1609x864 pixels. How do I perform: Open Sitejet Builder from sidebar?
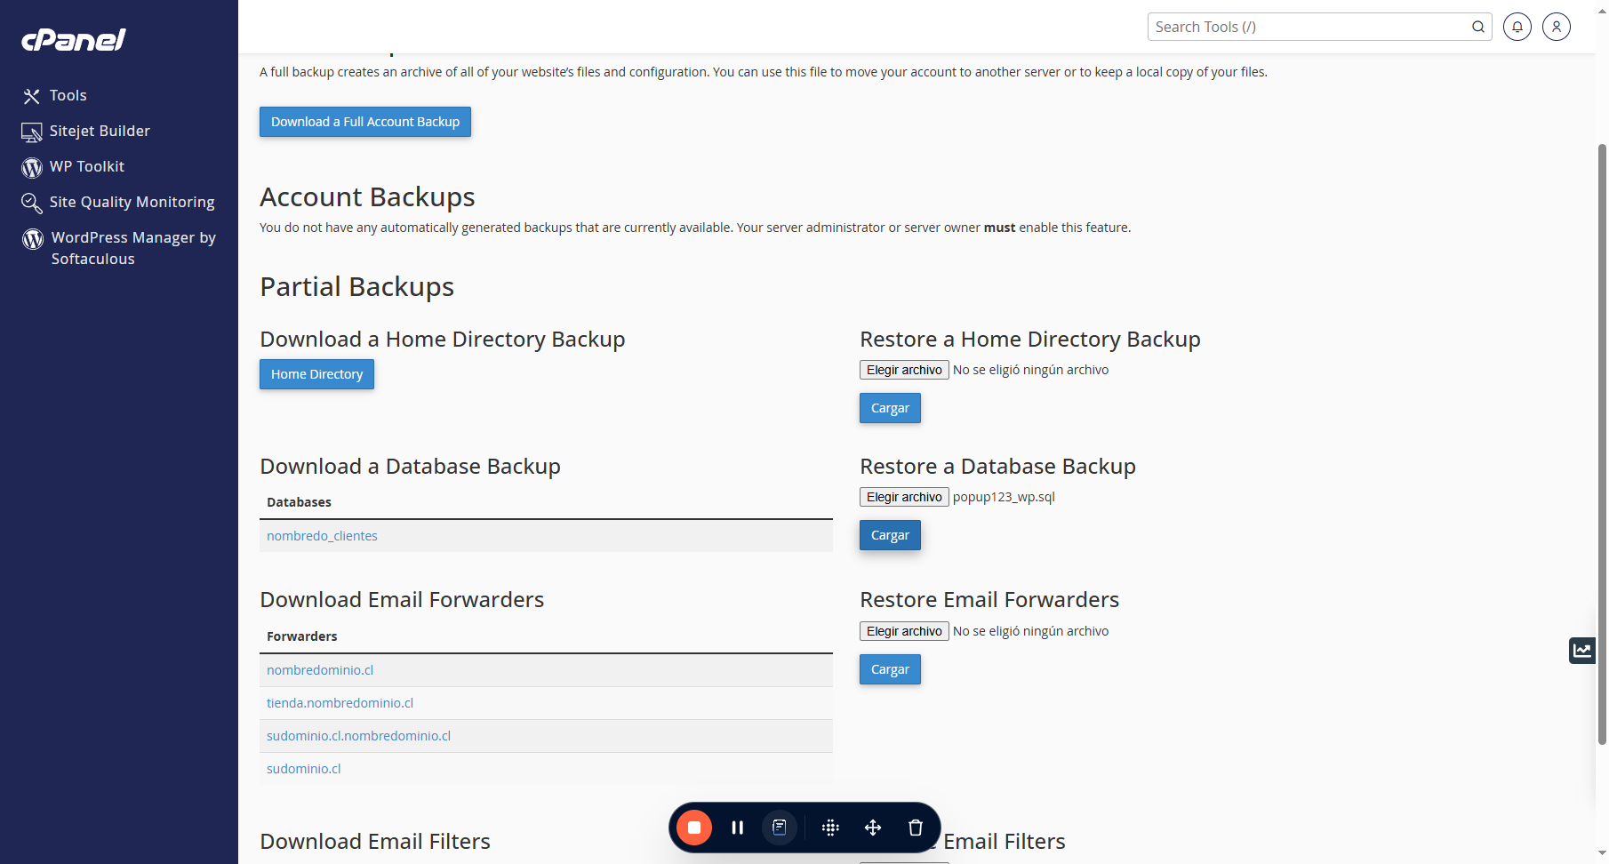[x=85, y=131]
